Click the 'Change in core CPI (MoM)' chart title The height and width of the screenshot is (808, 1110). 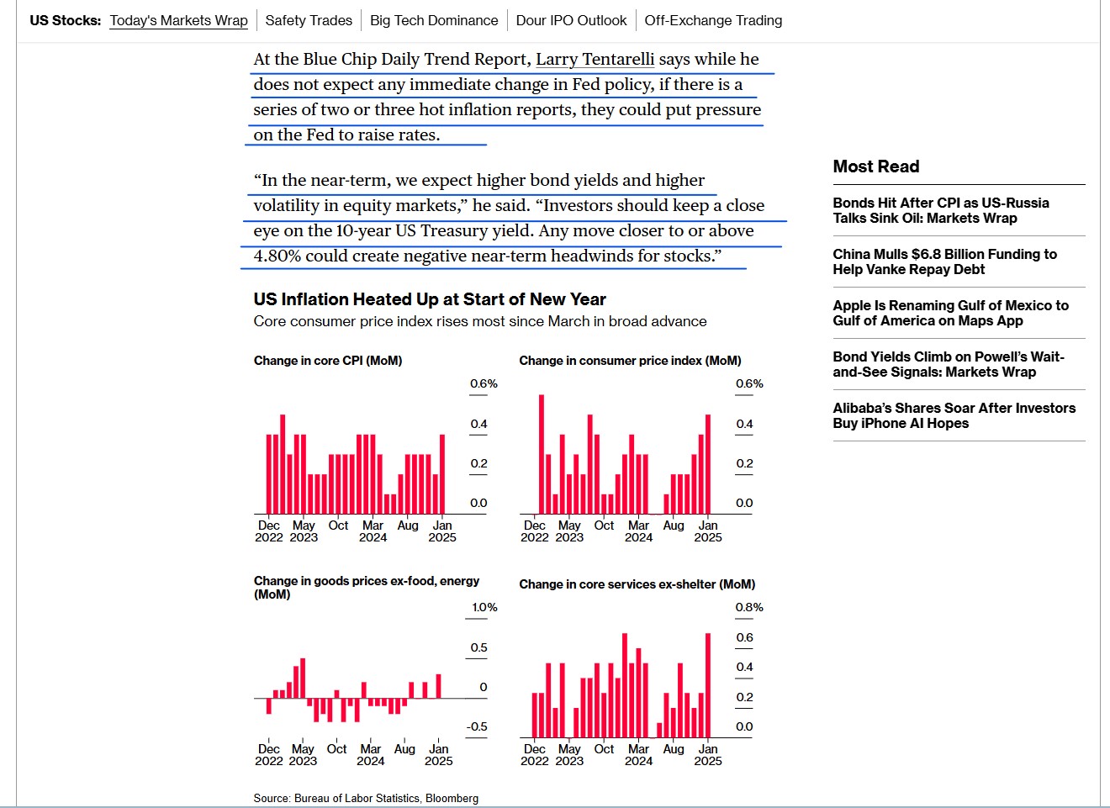[x=328, y=361]
